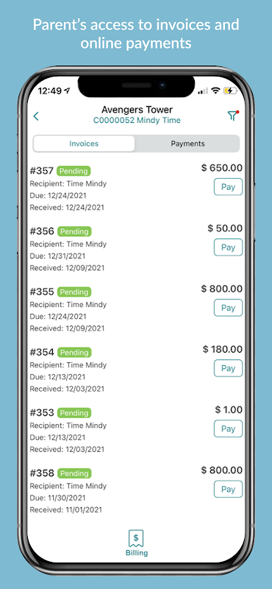The image size is (272, 589).
Task: Switch to the Payments tab
Action: tap(187, 144)
